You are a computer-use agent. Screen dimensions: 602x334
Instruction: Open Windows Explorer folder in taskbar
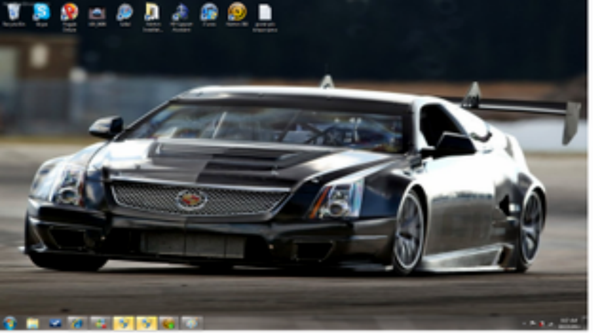pyautogui.click(x=33, y=323)
